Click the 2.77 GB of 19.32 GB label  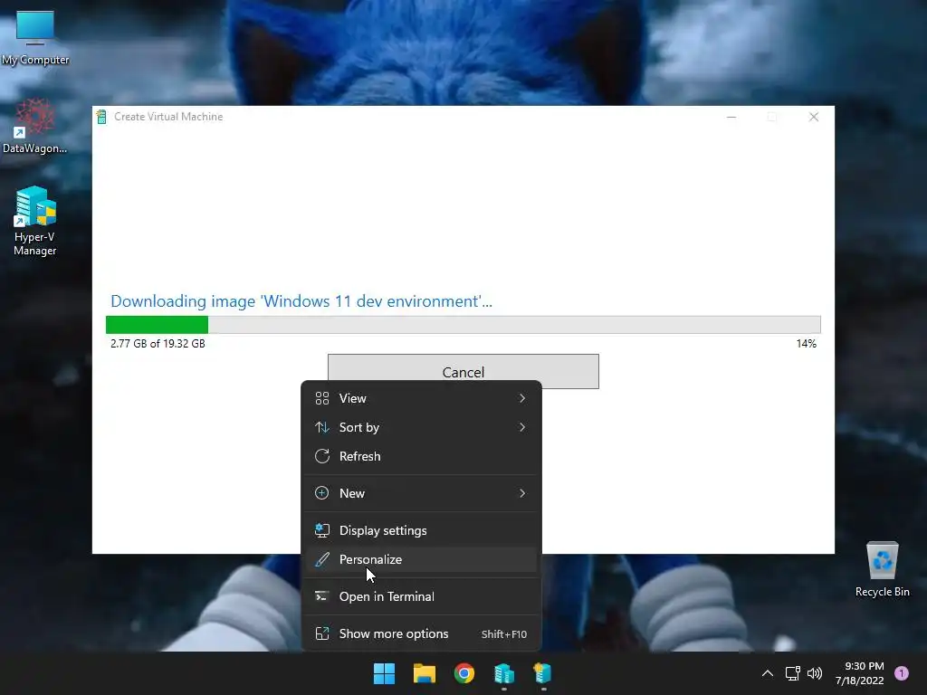pos(158,344)
